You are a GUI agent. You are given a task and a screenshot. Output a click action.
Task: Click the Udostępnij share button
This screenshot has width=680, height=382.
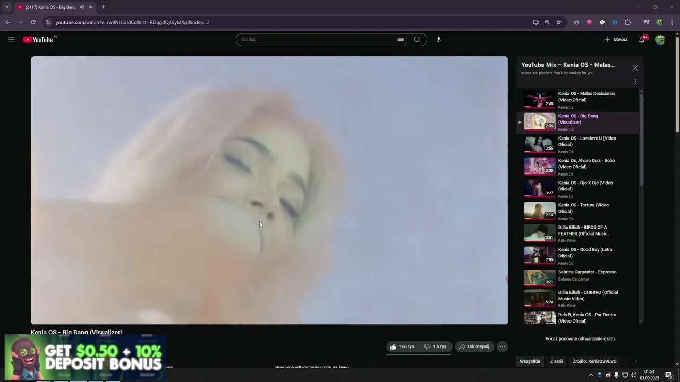(x=474, y=346)
